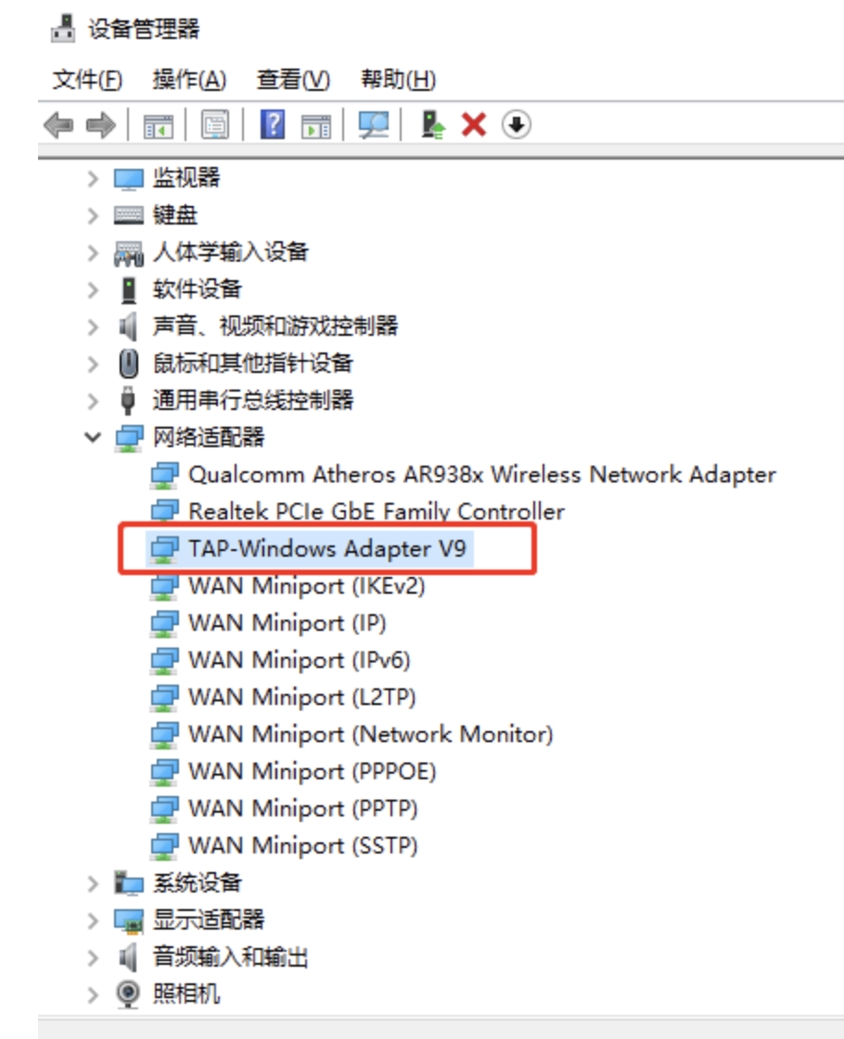The width and height of the screenshot is (844, 1039).
Task: Click the 键盘 keyboard category icon
Action: click(129, 214)
